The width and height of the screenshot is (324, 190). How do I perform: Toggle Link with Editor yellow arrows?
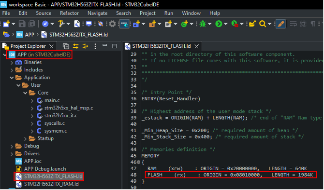coord(76,46)
